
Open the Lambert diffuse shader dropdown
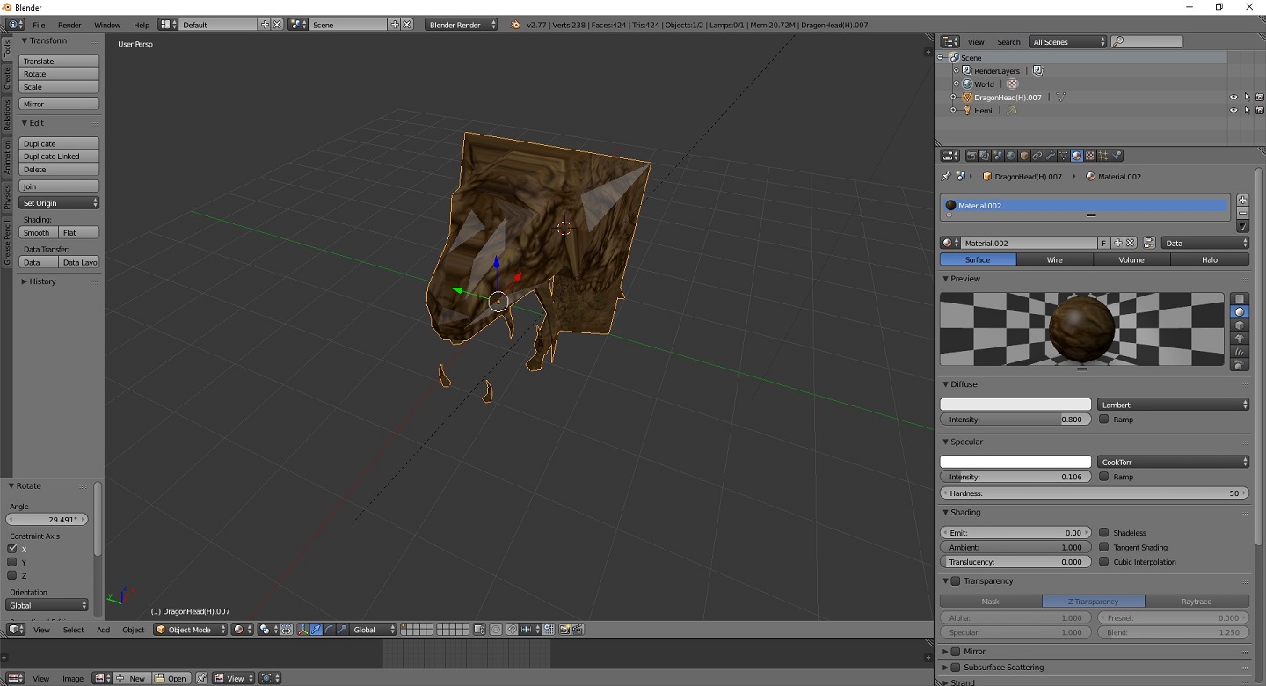tap(1173, 405)
